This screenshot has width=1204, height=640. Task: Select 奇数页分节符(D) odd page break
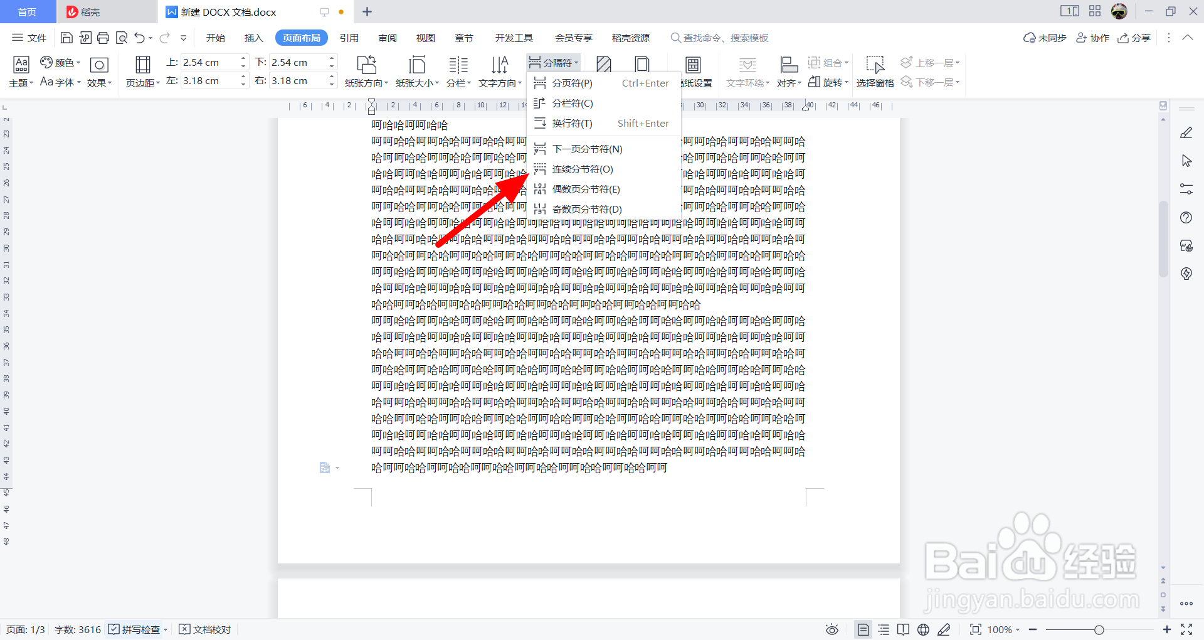pos(604,210)
